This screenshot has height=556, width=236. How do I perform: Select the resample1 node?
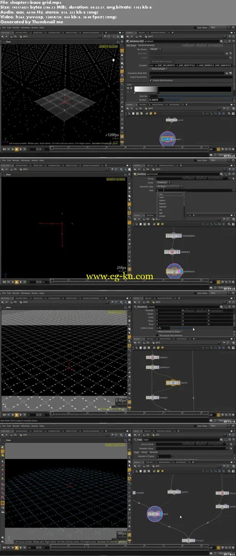click(173, 236)
